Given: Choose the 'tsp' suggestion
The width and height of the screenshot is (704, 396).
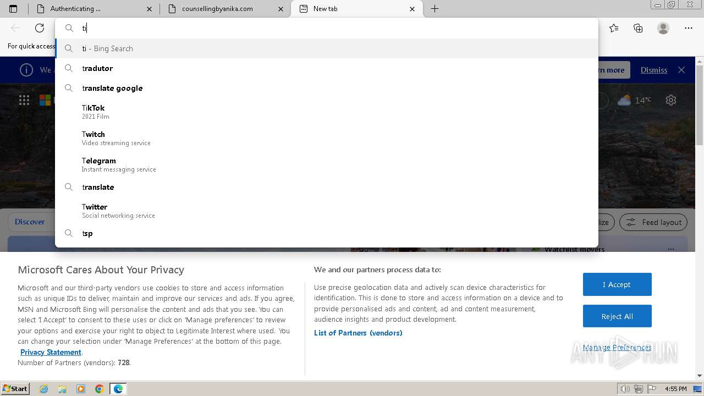Looking at the screenshot, I should tap(327, 233).
